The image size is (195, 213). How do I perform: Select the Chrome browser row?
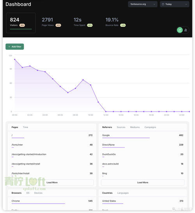(52, 202)
